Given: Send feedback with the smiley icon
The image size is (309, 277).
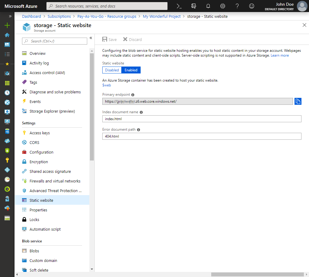Looking at the screenshot, I should pos(251,6).
